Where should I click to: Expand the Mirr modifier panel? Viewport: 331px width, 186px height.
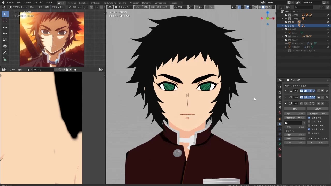[x=286, y=91]
